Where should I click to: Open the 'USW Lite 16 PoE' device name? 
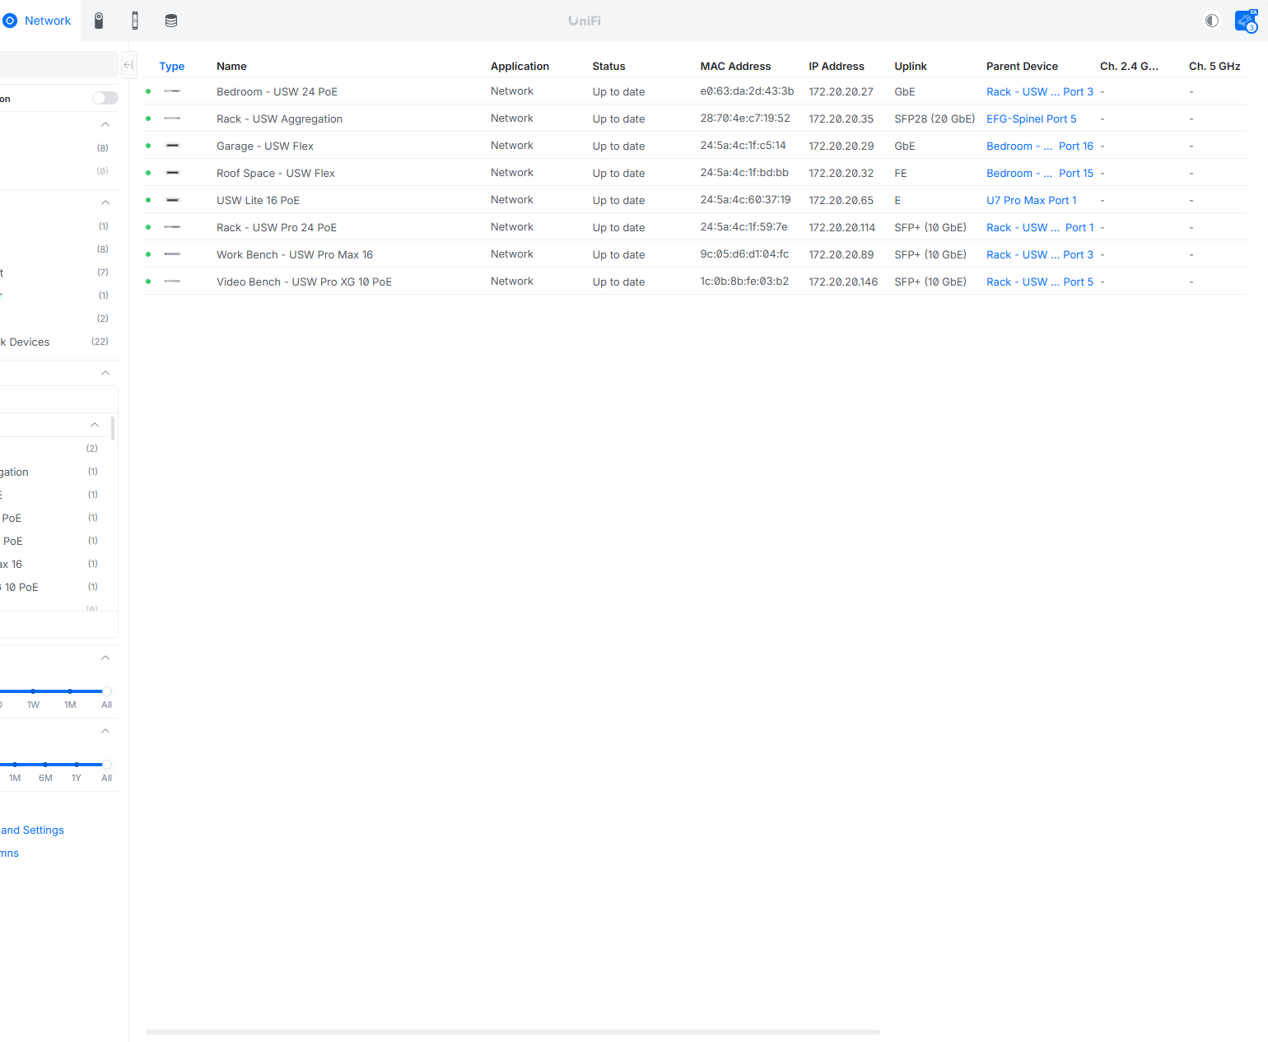258,201
